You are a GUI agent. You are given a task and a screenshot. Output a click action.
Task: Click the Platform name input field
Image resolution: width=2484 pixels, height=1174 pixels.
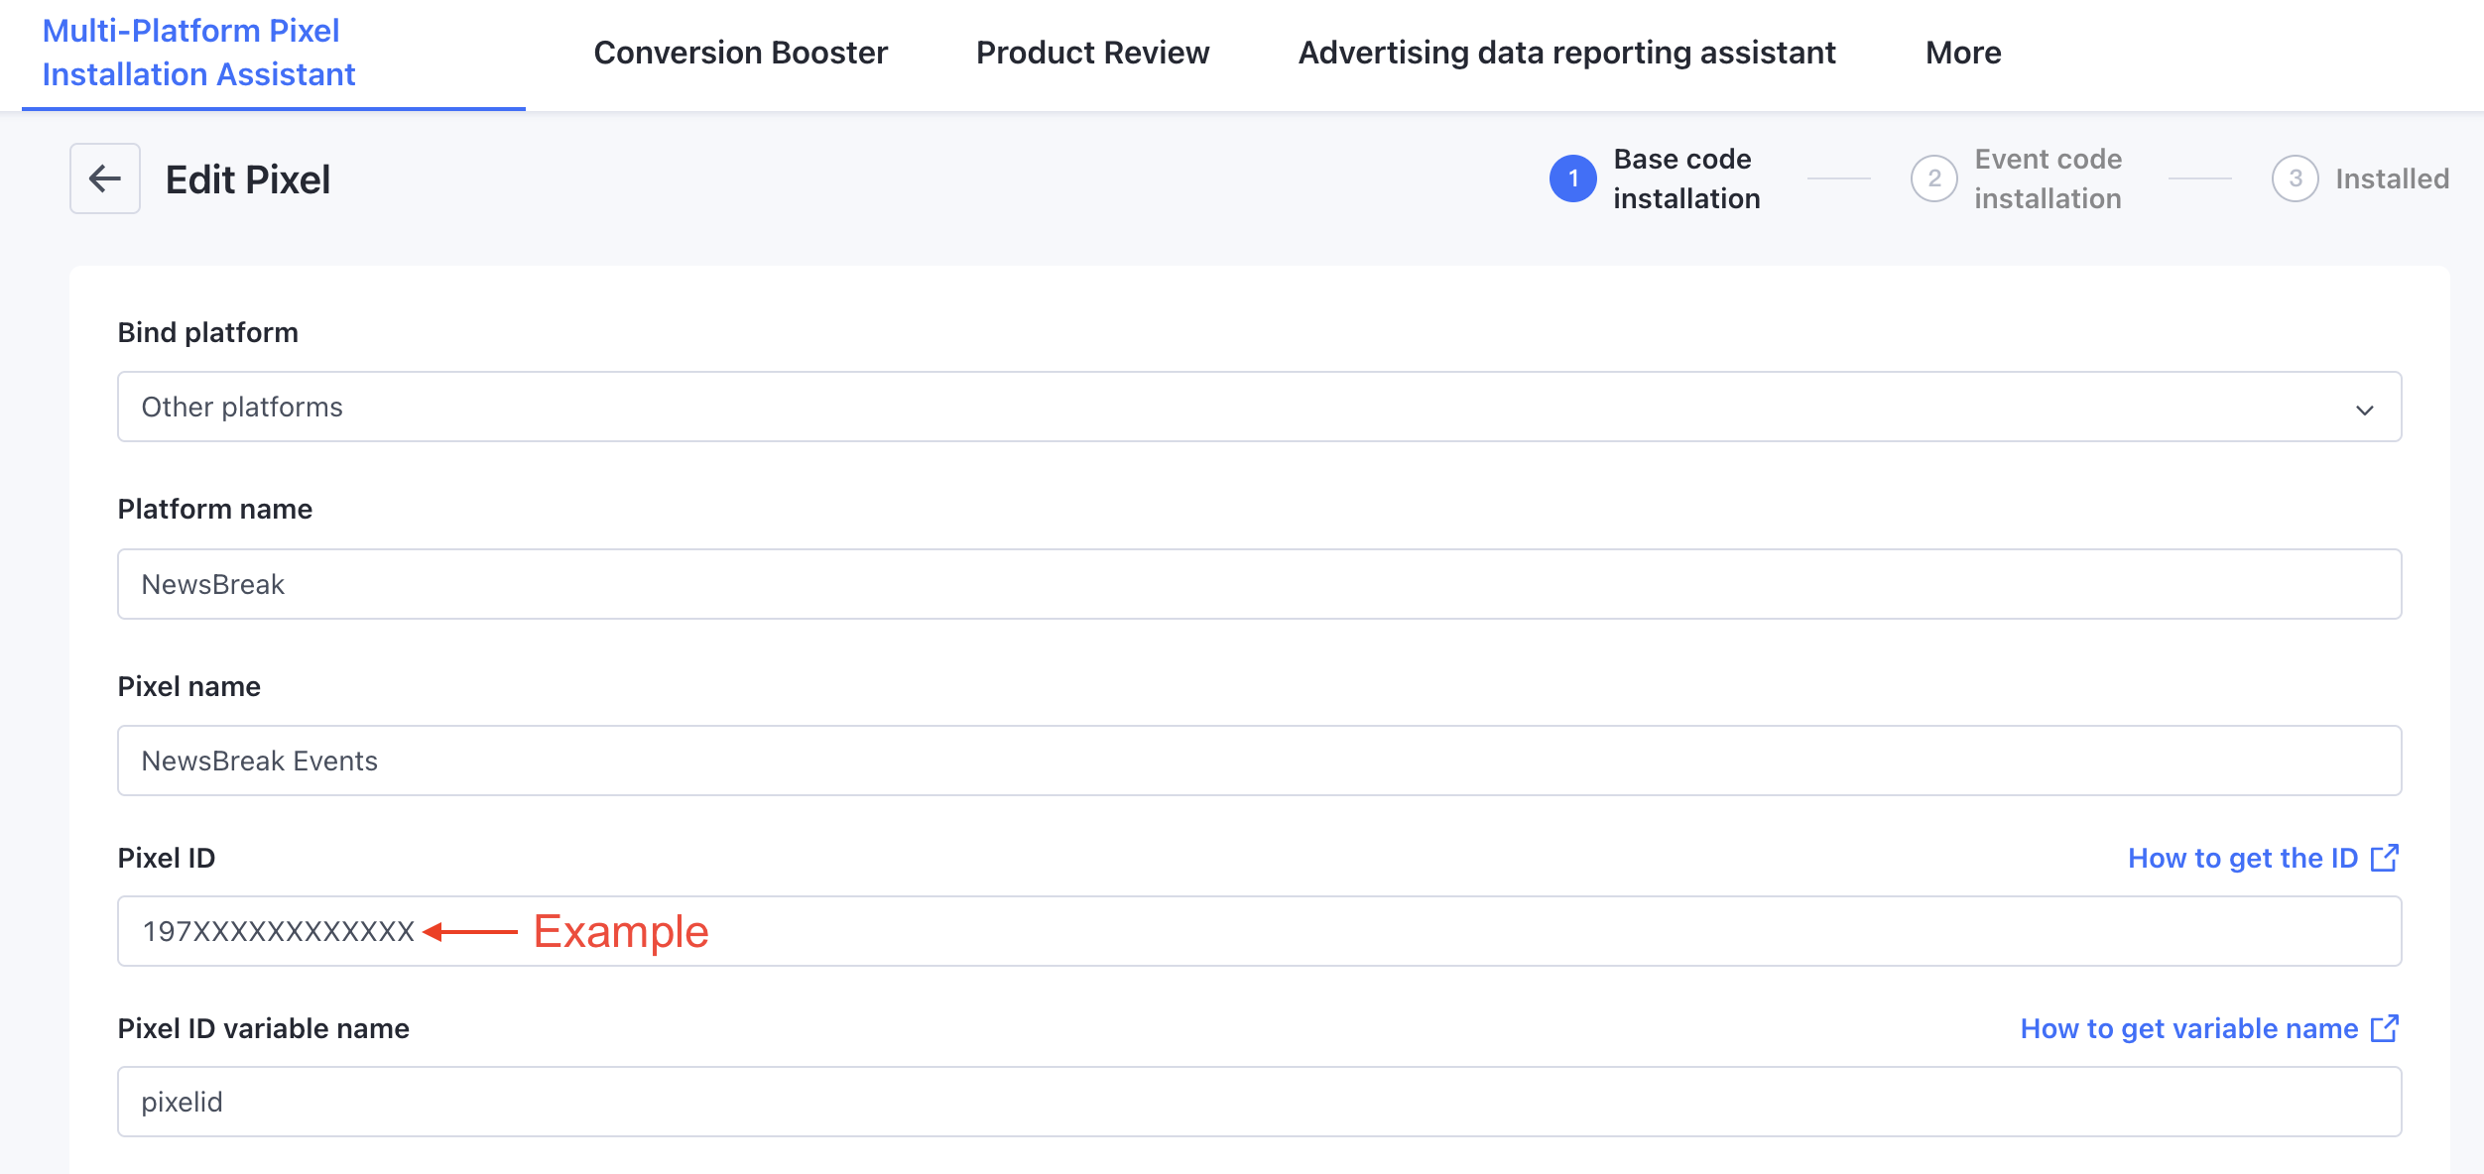pyautogui.click(x=1258, y=584)
